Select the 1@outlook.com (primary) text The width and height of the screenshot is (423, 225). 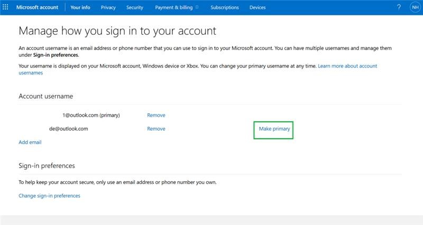click(91, 115)
